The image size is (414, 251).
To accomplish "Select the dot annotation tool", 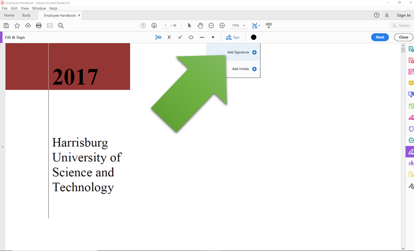I will [213, 37].
